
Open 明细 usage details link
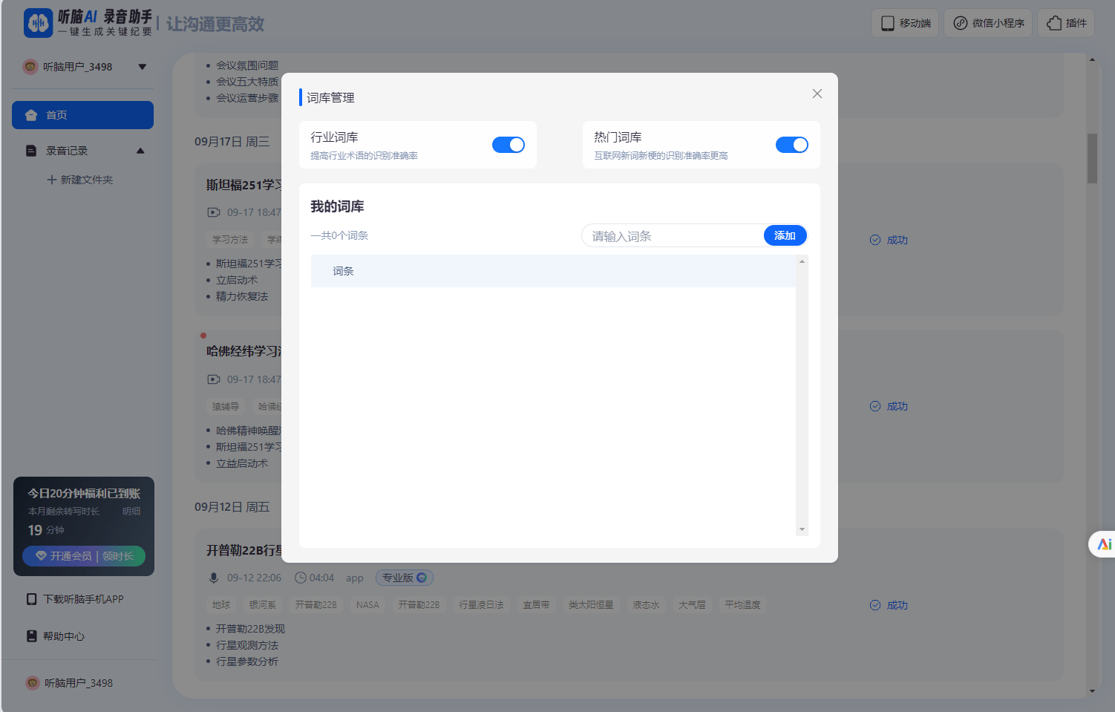tap(131, 512)
